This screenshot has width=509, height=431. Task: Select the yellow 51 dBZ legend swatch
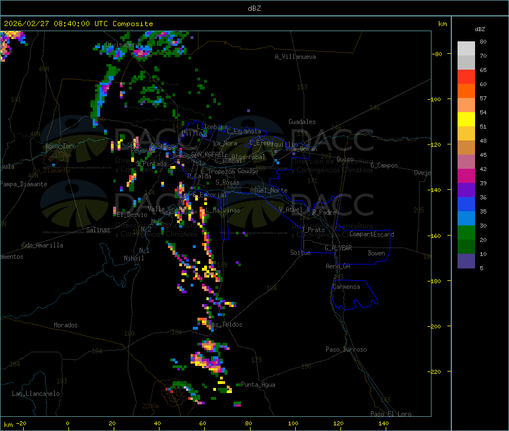(466, 120)
